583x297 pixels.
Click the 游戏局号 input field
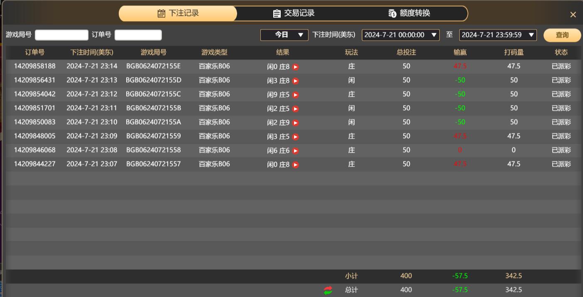[61, 35]
